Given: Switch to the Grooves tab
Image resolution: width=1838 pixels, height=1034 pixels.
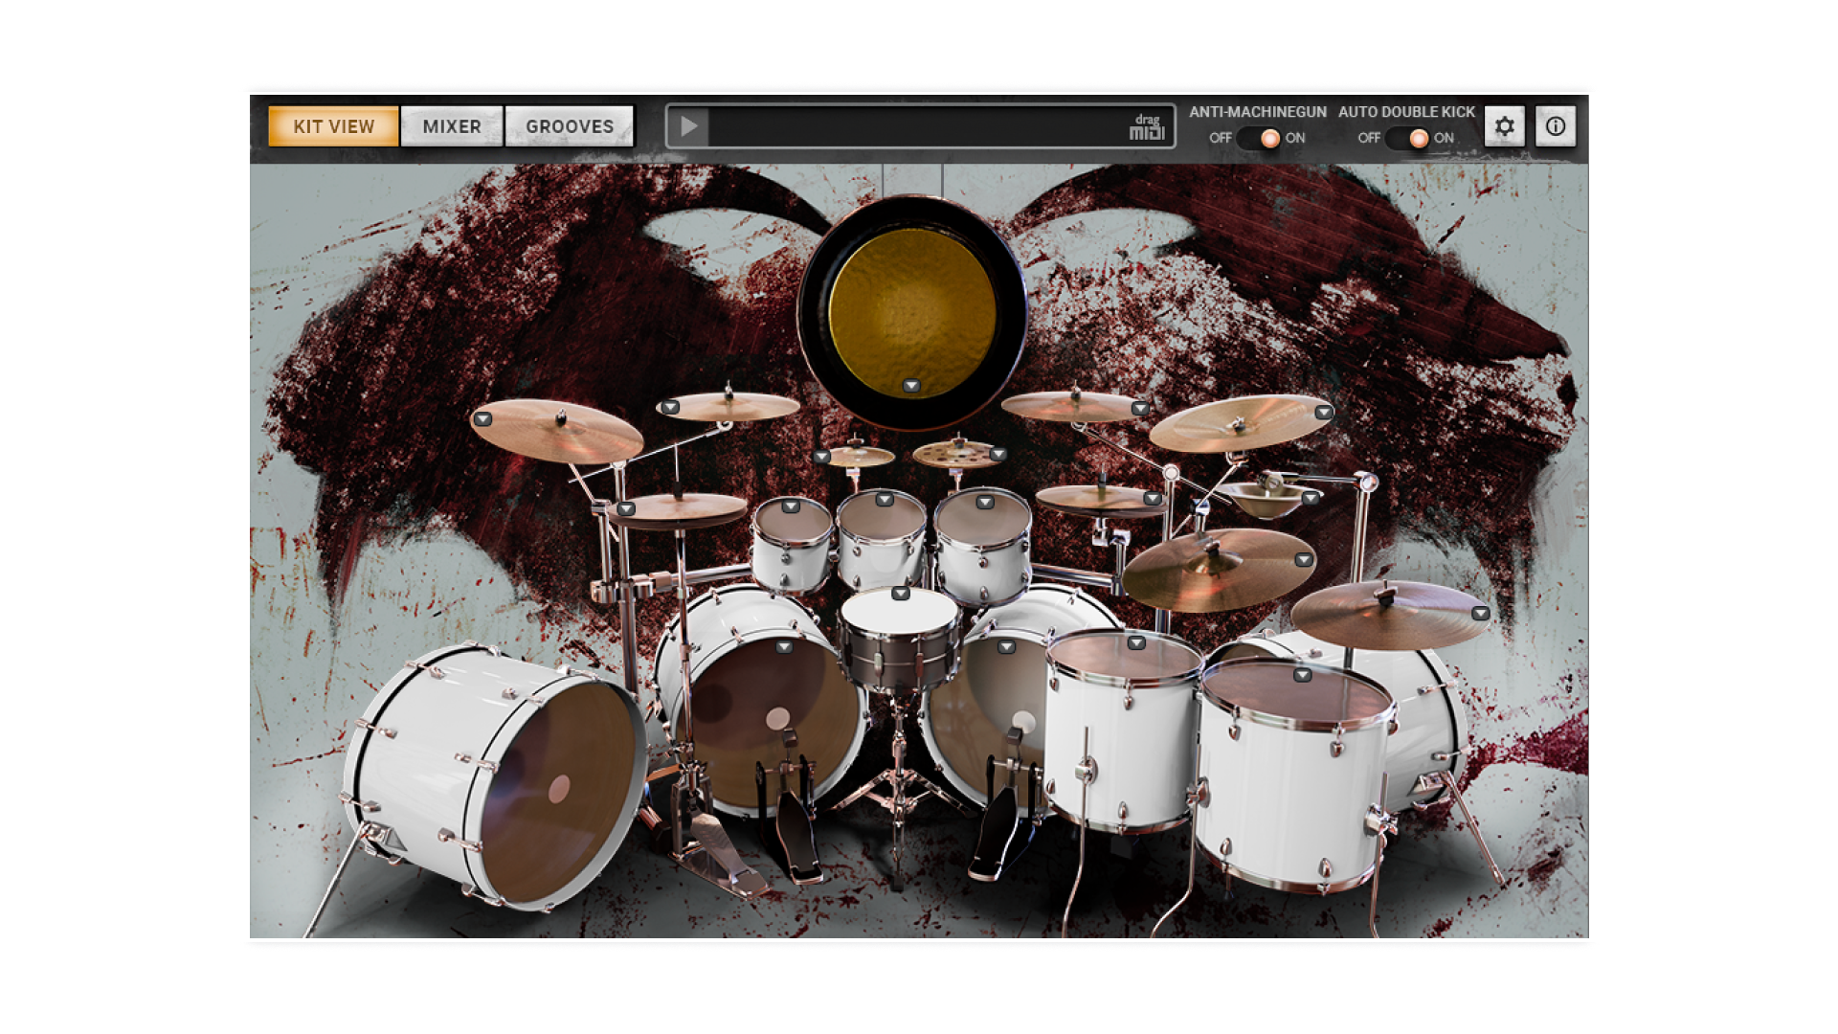Looking at the screenshot, I should 570,126.
